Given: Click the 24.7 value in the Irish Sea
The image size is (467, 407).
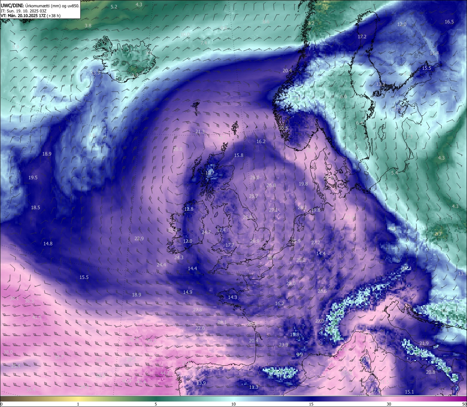Looking at the screenshot, I should pyautogui.click(x=206, y=232).
